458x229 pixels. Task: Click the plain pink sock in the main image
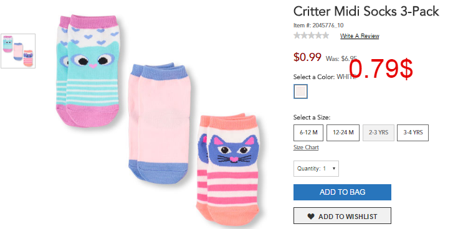(x=159, y=123)
